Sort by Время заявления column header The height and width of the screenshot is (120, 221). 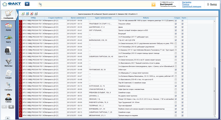[x=76, y=18]
